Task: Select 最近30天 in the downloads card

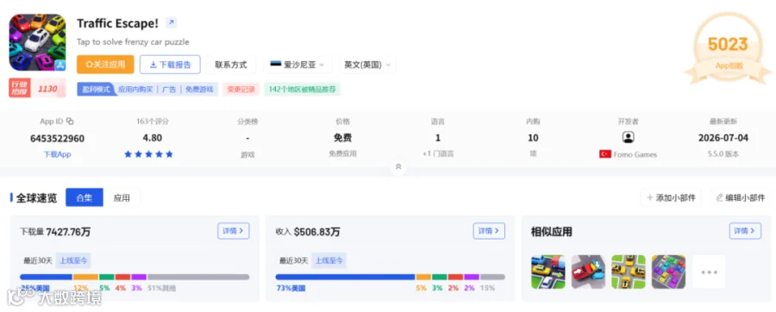Action: 38,260
